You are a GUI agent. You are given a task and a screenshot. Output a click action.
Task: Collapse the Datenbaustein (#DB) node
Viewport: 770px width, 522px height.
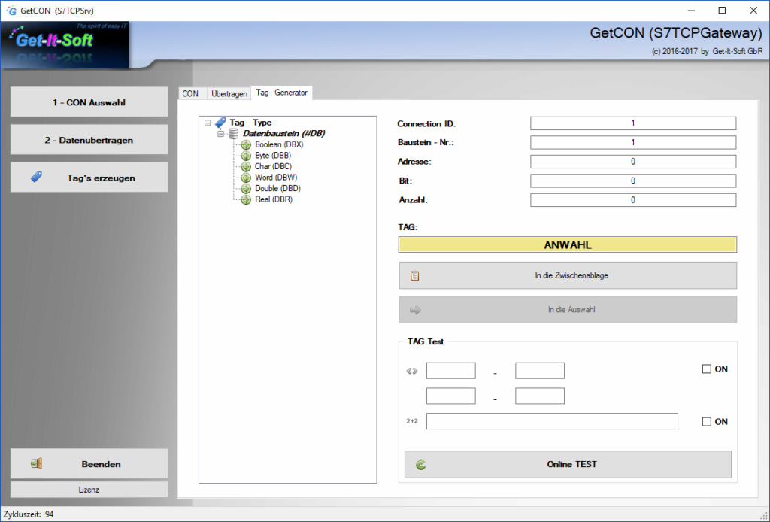coord(219,132)
